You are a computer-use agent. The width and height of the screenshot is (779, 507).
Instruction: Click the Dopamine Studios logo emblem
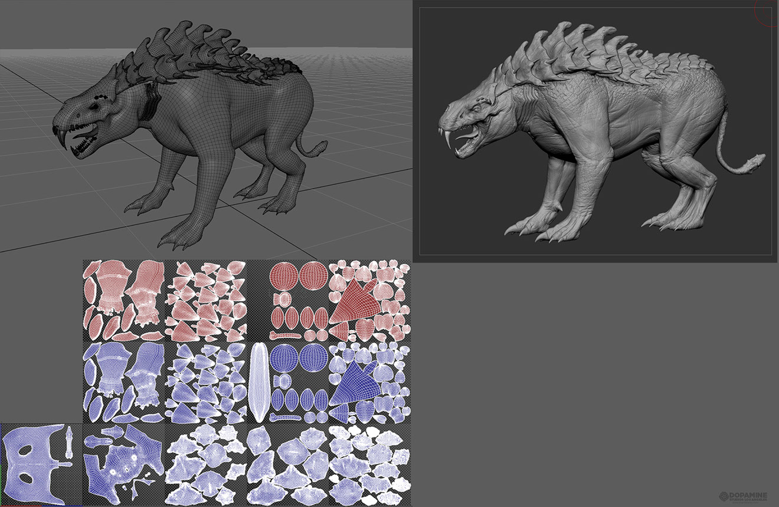[724, 496]
